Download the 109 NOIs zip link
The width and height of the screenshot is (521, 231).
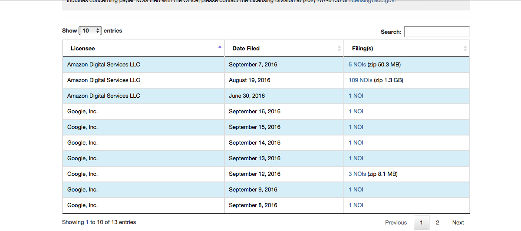[360, 80]
